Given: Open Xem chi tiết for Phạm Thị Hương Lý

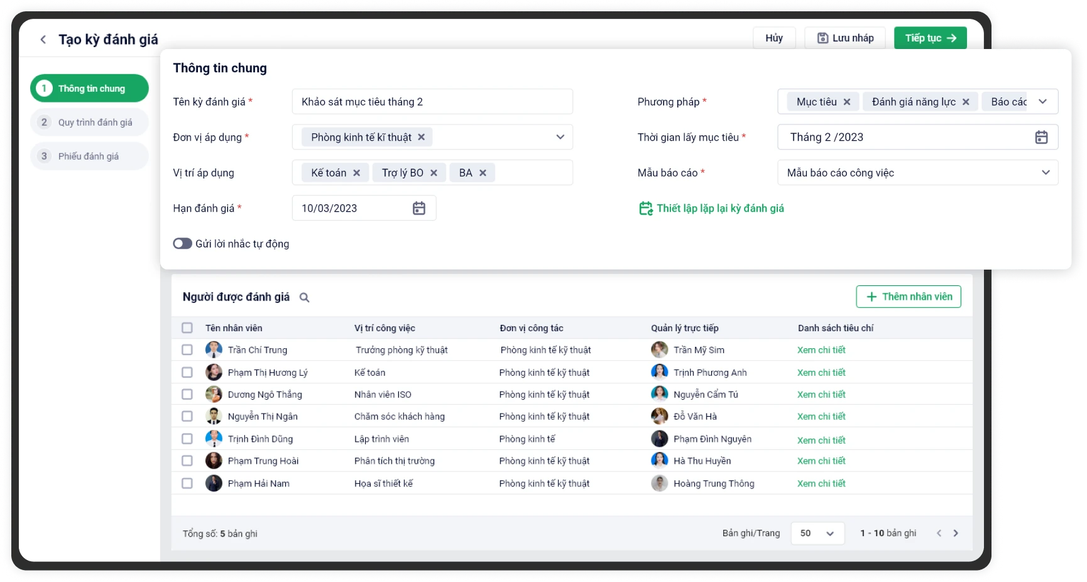Looking at the screenshot, I should [821, 372].
